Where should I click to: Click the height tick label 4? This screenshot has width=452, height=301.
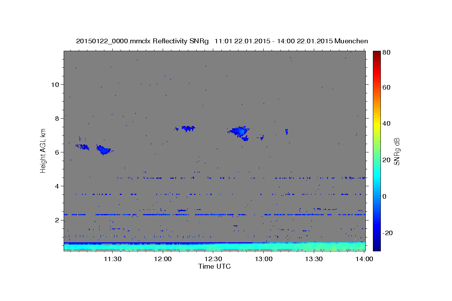click(56, 186)
